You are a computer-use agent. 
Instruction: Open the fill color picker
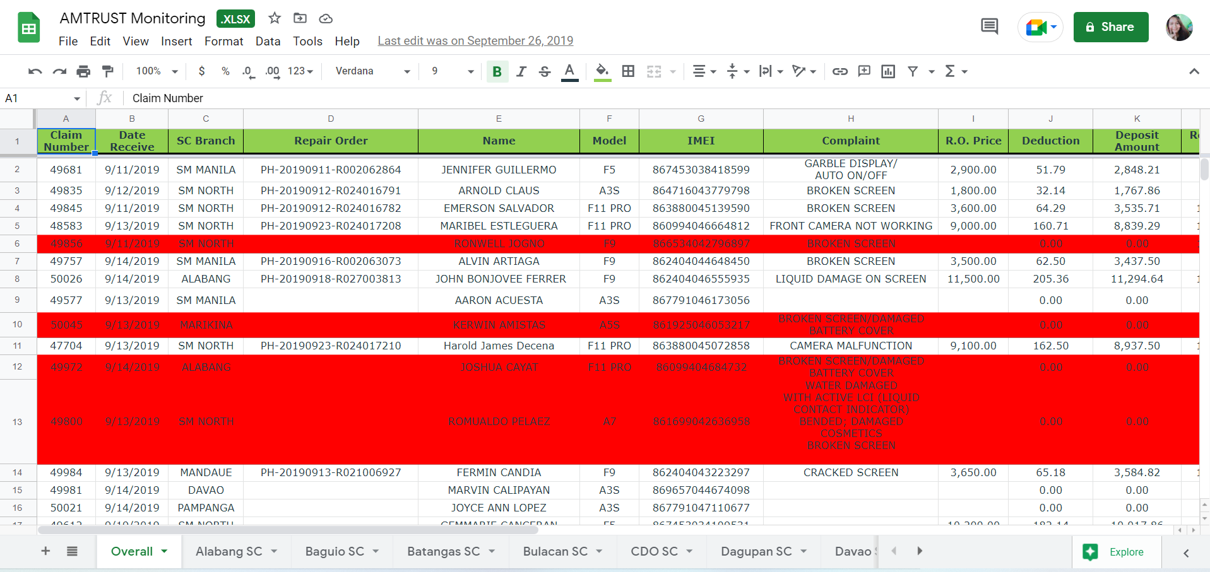point(603,71)
